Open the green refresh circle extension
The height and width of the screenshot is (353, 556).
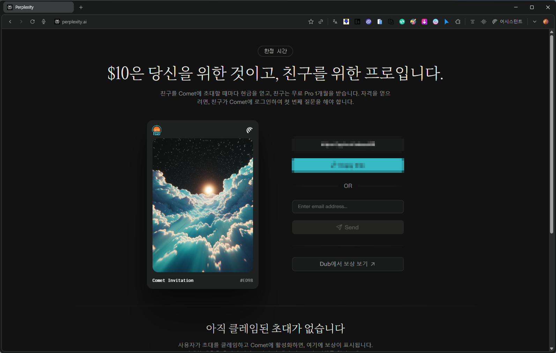click(402, 22)
